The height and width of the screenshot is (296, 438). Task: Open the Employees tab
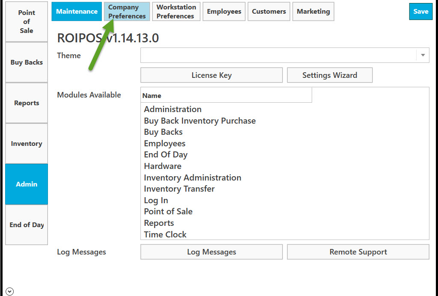pos(224,12)
